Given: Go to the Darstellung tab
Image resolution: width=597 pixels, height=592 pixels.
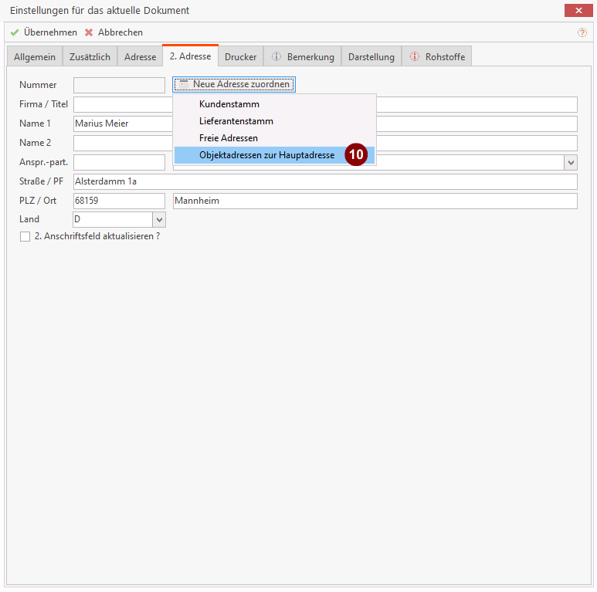Looking at the screenshot, I should pyautogui.click(x=371, y=57).
